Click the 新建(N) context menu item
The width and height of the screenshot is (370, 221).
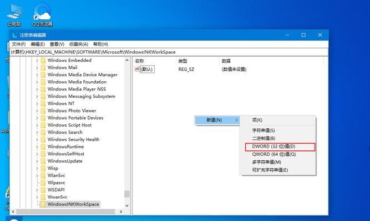click(x=217, y=120)
